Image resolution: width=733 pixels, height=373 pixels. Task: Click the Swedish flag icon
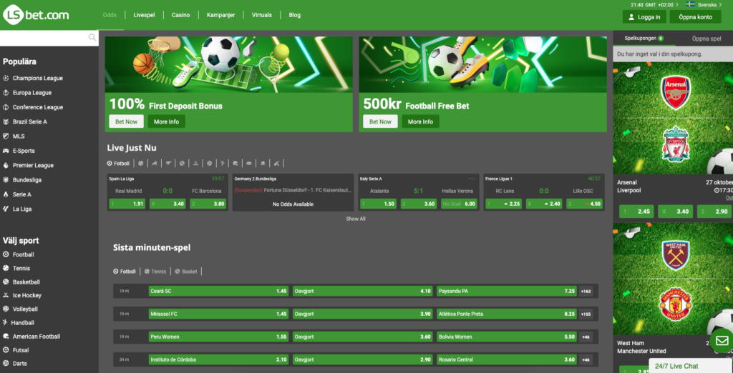690,4
